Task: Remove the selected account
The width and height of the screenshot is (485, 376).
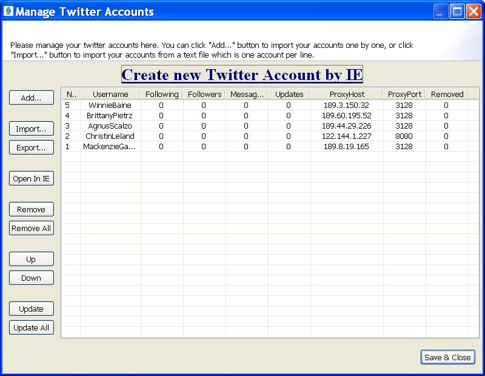Action: (32, 209)
